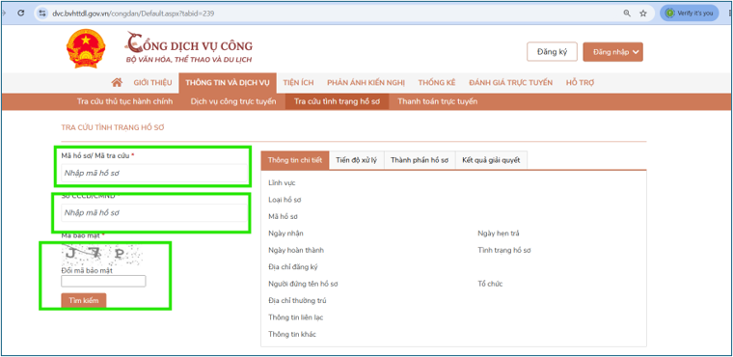Click the Tra cứu tình trạng hồ sơ heading
Image resolution: width=733 pixels, height=357 pixels.
113,127
